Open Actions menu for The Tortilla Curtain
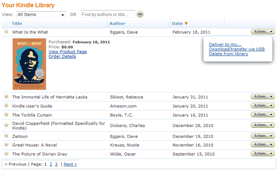Viewport: 278px width, 171px height. tap(263, 115)
